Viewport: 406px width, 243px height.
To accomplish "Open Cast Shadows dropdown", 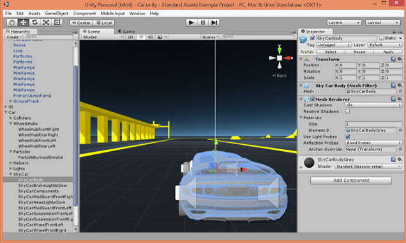I will 373,105.
